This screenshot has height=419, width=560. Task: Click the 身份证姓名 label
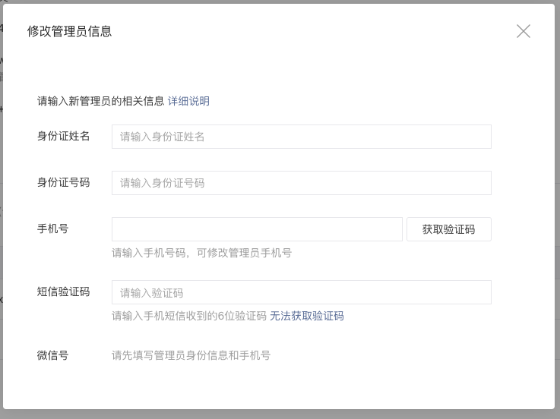[x=63, y=136]
